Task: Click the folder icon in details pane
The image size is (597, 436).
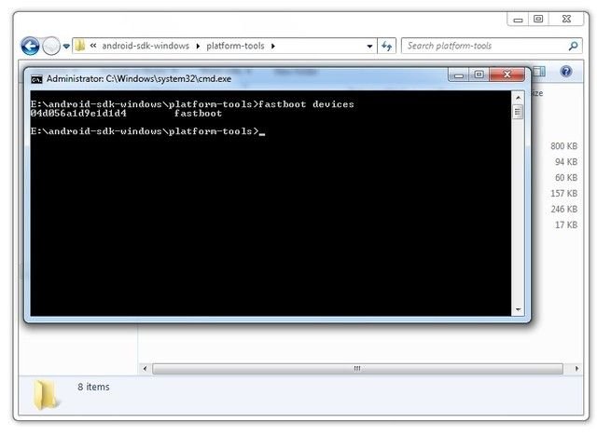Action: [x=46, y=395]
